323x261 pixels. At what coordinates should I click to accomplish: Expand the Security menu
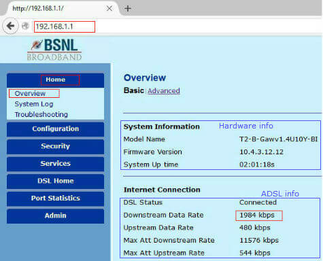click(x=55, y=147)
